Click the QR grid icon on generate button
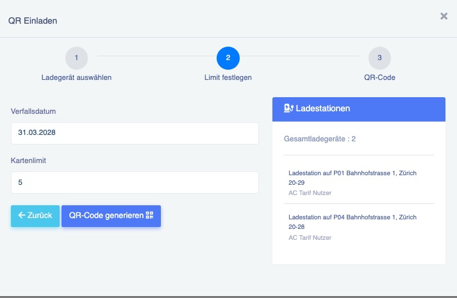 [150, 216]
